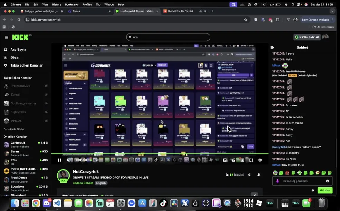
Task: Open the Kick logo home link
Action: pos(22,37)
